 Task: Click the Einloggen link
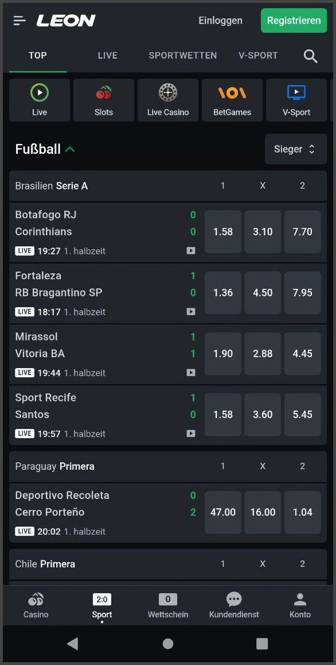point(220,20)
